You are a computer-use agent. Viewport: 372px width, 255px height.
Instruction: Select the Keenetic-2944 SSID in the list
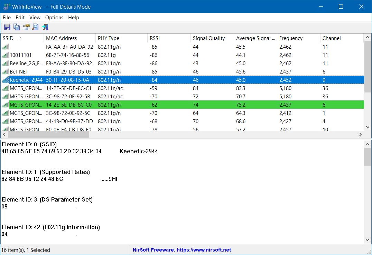tap(26, 80)
